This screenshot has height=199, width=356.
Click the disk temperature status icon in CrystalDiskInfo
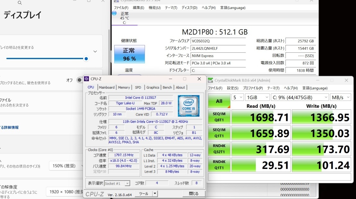114,13
